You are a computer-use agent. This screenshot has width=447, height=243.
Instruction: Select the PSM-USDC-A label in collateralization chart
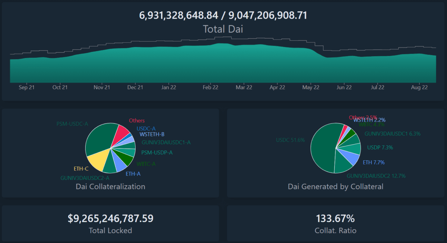[72, 124]
